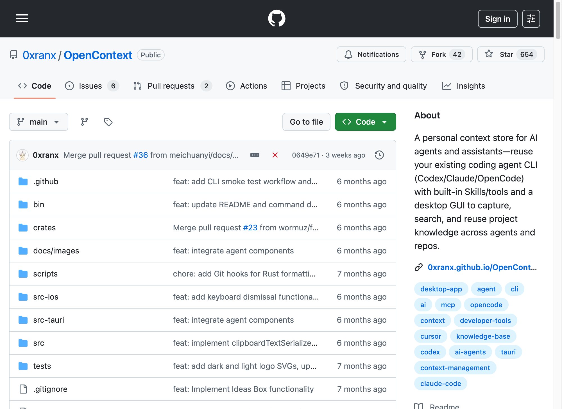Select the tauri topic tag

pyautogui.click(x=508, y=352)
